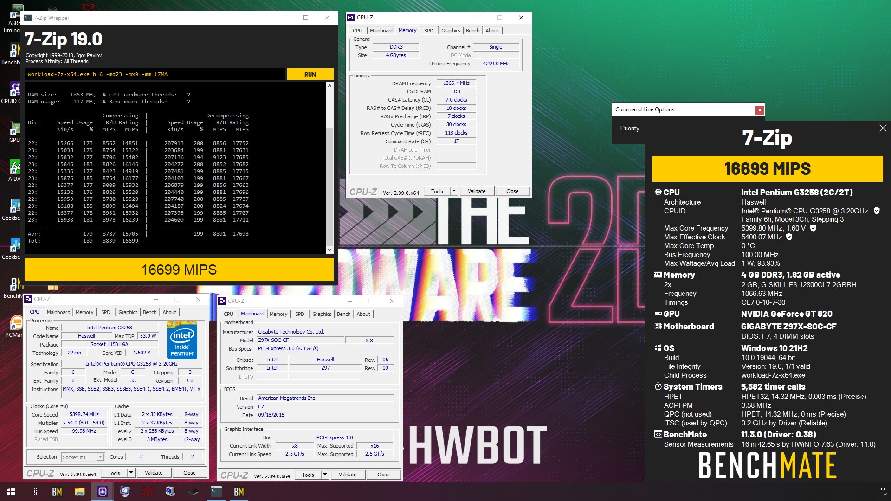Viewport: 891px width, 501px height.
Task: Open the Windows Start menu
Action: click(x=11, y=492)
